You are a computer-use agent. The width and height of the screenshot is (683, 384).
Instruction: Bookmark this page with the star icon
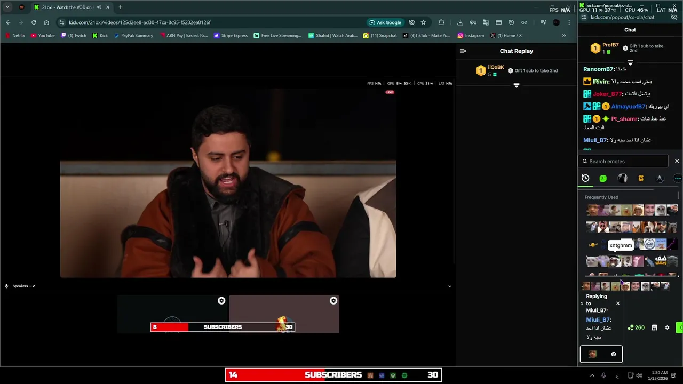423,22
